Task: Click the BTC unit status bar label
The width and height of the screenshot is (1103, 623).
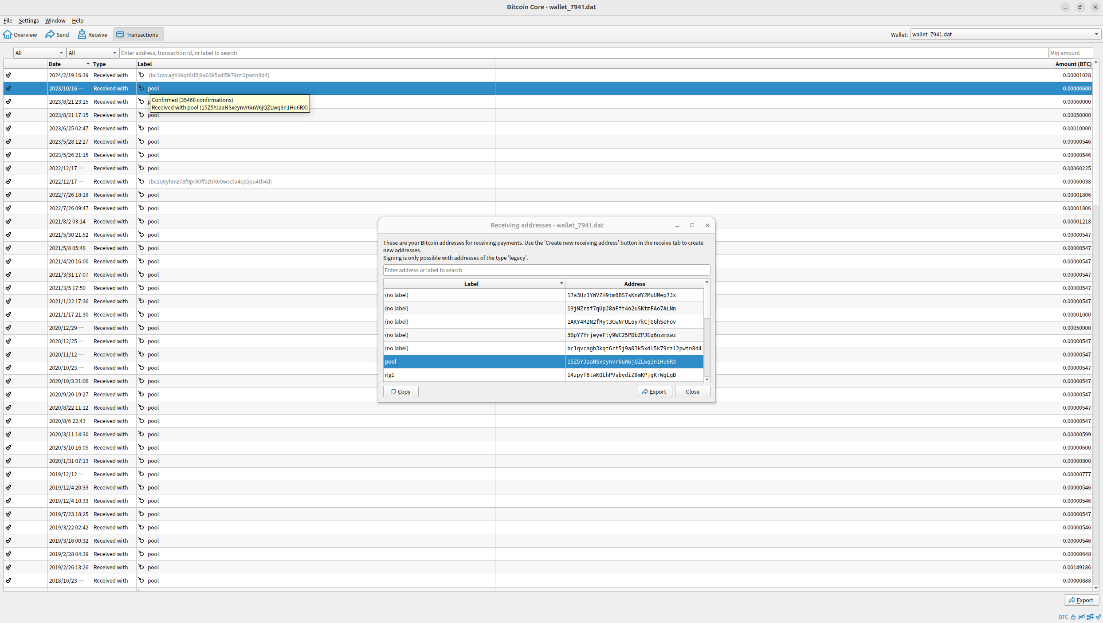Action: click(x=1063, y=617)
